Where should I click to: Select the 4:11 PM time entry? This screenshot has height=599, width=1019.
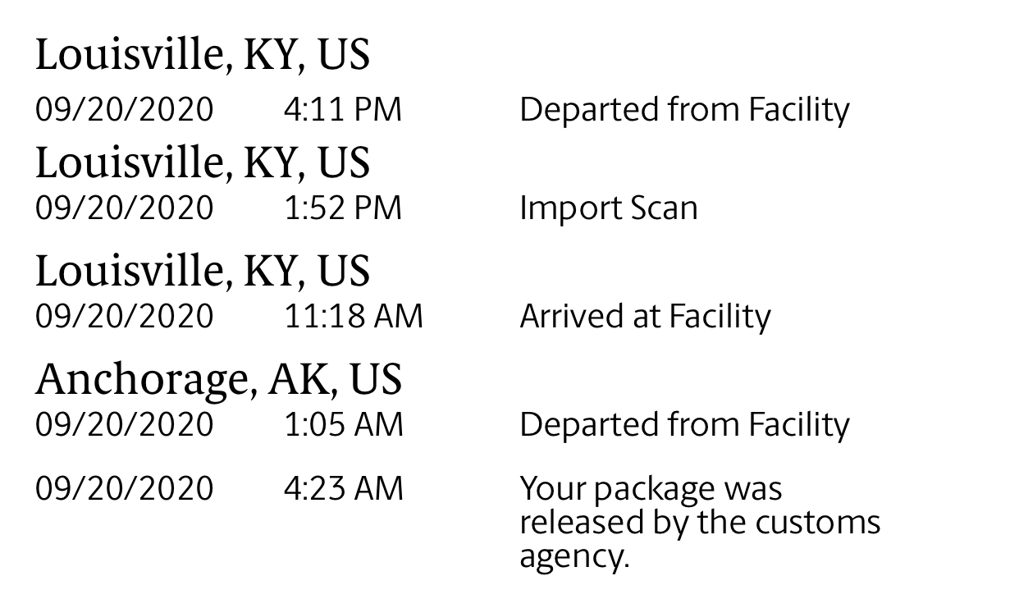click(x=343, y=110)
